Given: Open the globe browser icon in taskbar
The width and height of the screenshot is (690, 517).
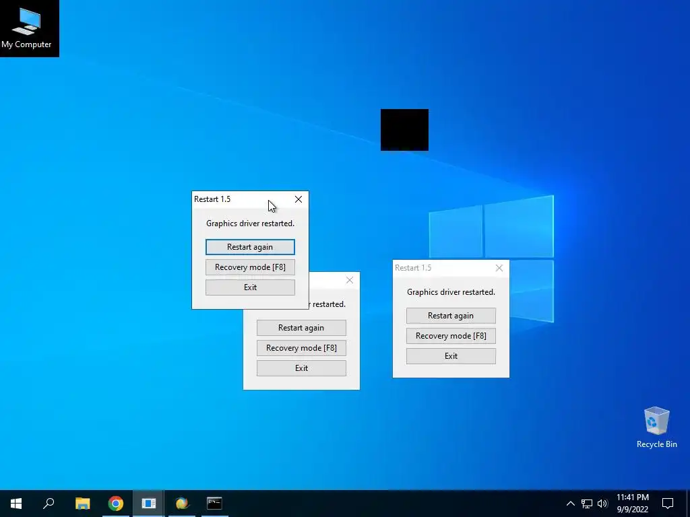Looking at the screenshot, I should (x=182, y=504).
